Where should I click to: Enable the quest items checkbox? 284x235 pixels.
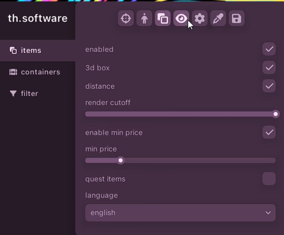coord(269,179)
